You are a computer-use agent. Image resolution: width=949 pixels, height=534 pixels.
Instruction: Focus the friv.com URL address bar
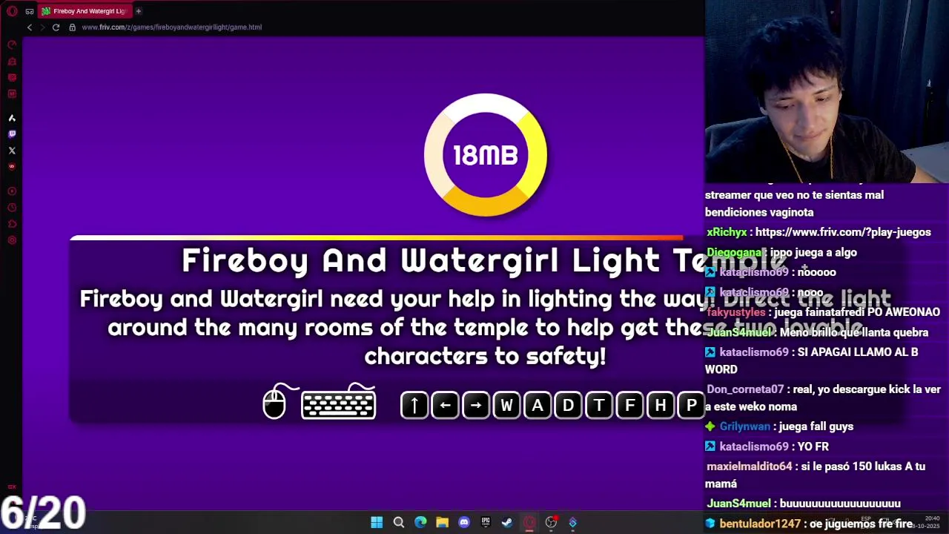[171, 27]
